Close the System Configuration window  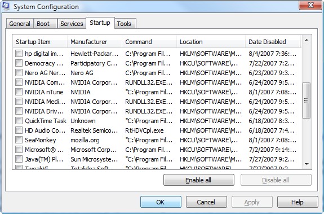pyautogui.click(x=310, y=5)
